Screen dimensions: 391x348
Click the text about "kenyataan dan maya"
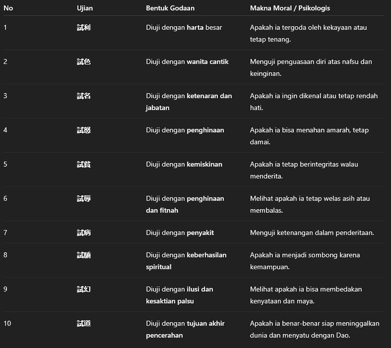pos(306,295)
